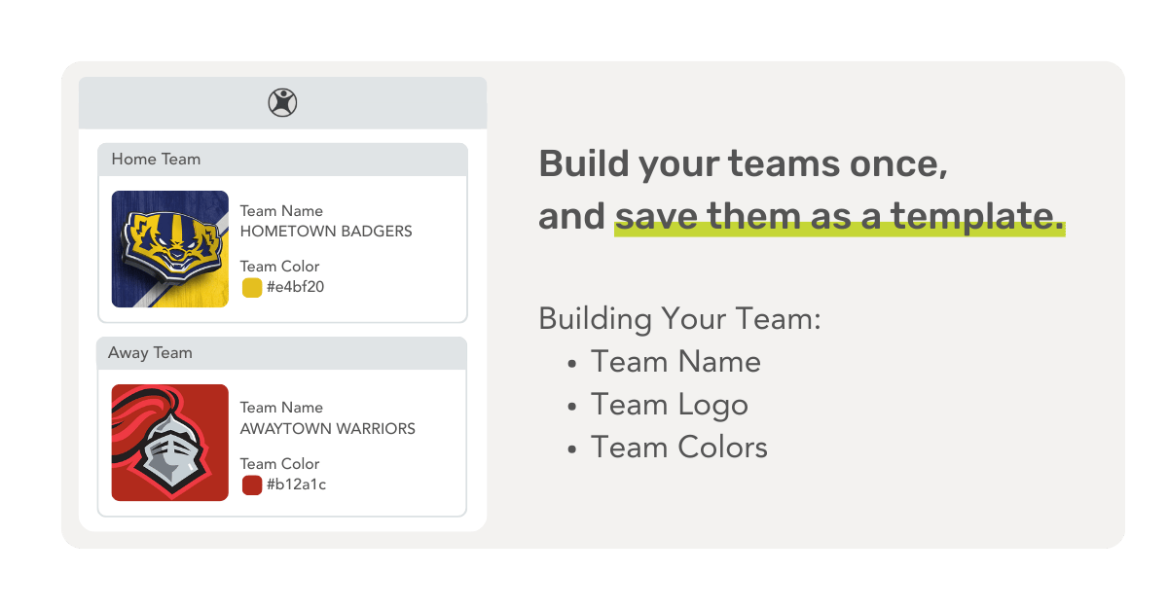Select the Team Colors bullet item
This screenshot has height=610, width=1168.
(x=678, y=448)
